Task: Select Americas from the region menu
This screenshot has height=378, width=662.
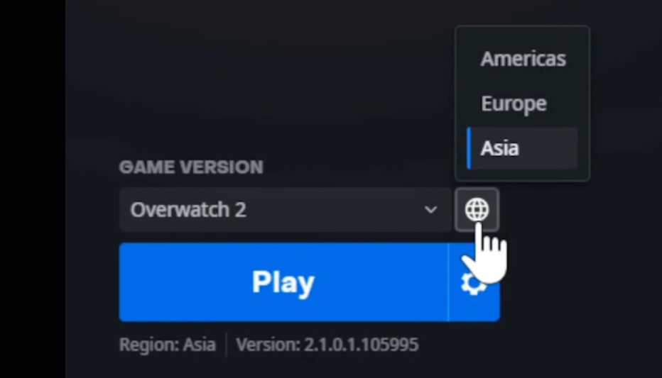Action: pyautogui.click(x=523, y=59)
